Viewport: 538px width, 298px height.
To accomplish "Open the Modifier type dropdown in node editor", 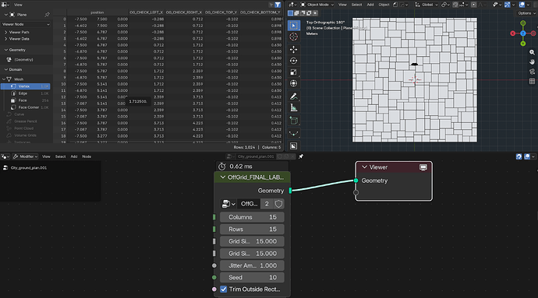I will click(x=25, y=156).
